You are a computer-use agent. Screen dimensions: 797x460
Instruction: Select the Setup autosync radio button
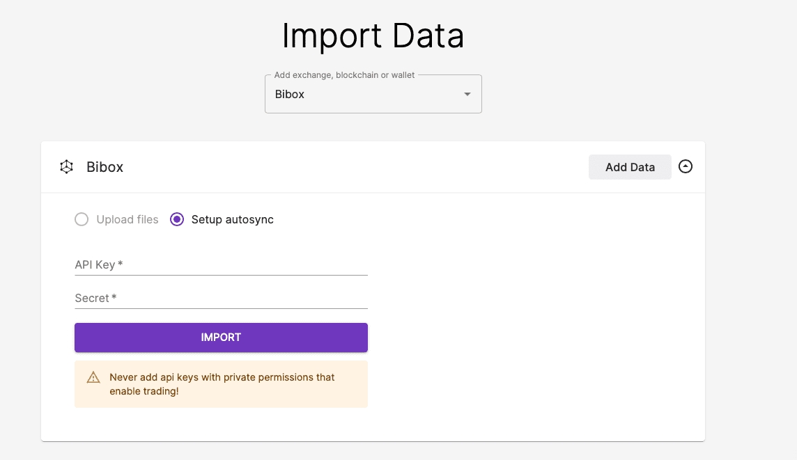pos(177,220)
